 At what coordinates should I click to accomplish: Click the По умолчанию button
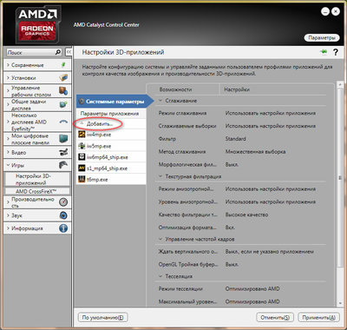pos(102,317)
